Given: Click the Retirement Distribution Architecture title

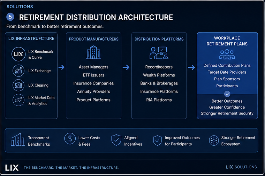Looking at the screenshot, I should click(x=96, y=17).
